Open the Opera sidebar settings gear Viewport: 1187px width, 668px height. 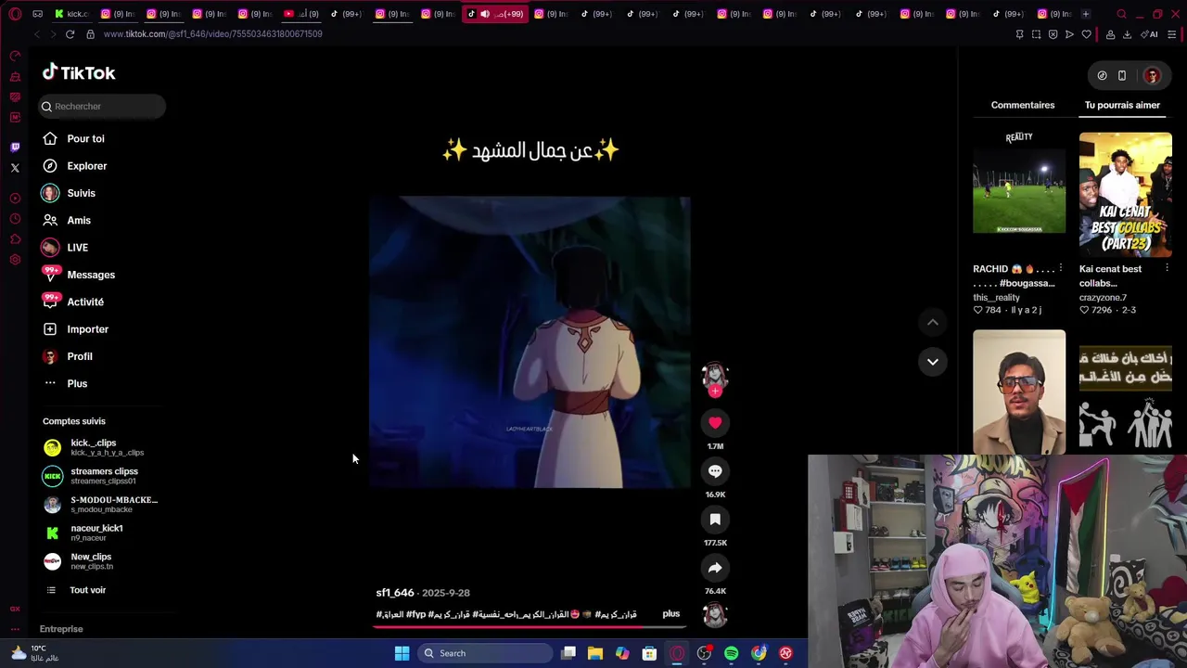point(15,260)
